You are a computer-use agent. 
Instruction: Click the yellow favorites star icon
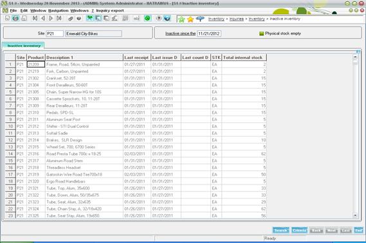pos(190,19)
